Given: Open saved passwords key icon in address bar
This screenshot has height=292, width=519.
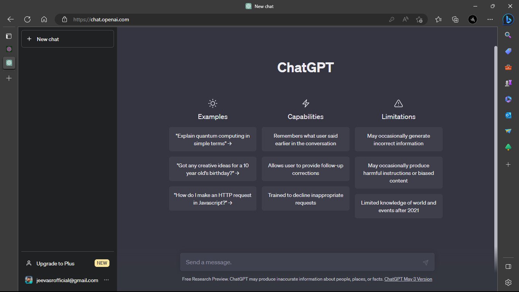Looking at the screenshot, I should coord(391,19).
